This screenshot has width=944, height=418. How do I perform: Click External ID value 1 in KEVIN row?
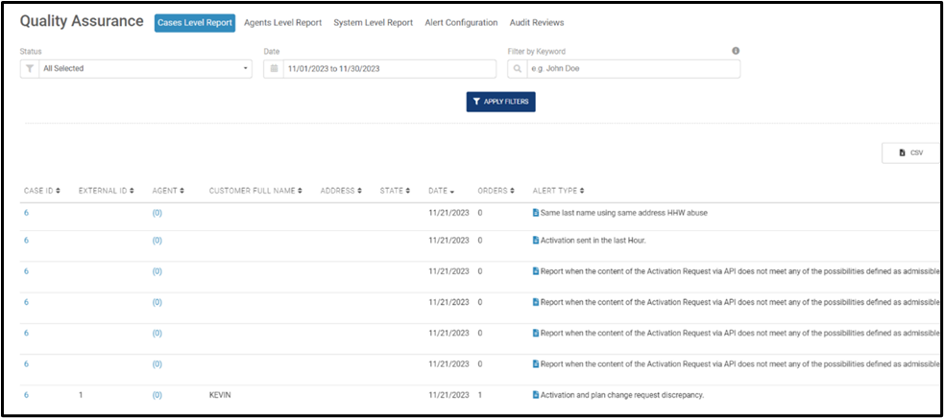click(81, 395)
